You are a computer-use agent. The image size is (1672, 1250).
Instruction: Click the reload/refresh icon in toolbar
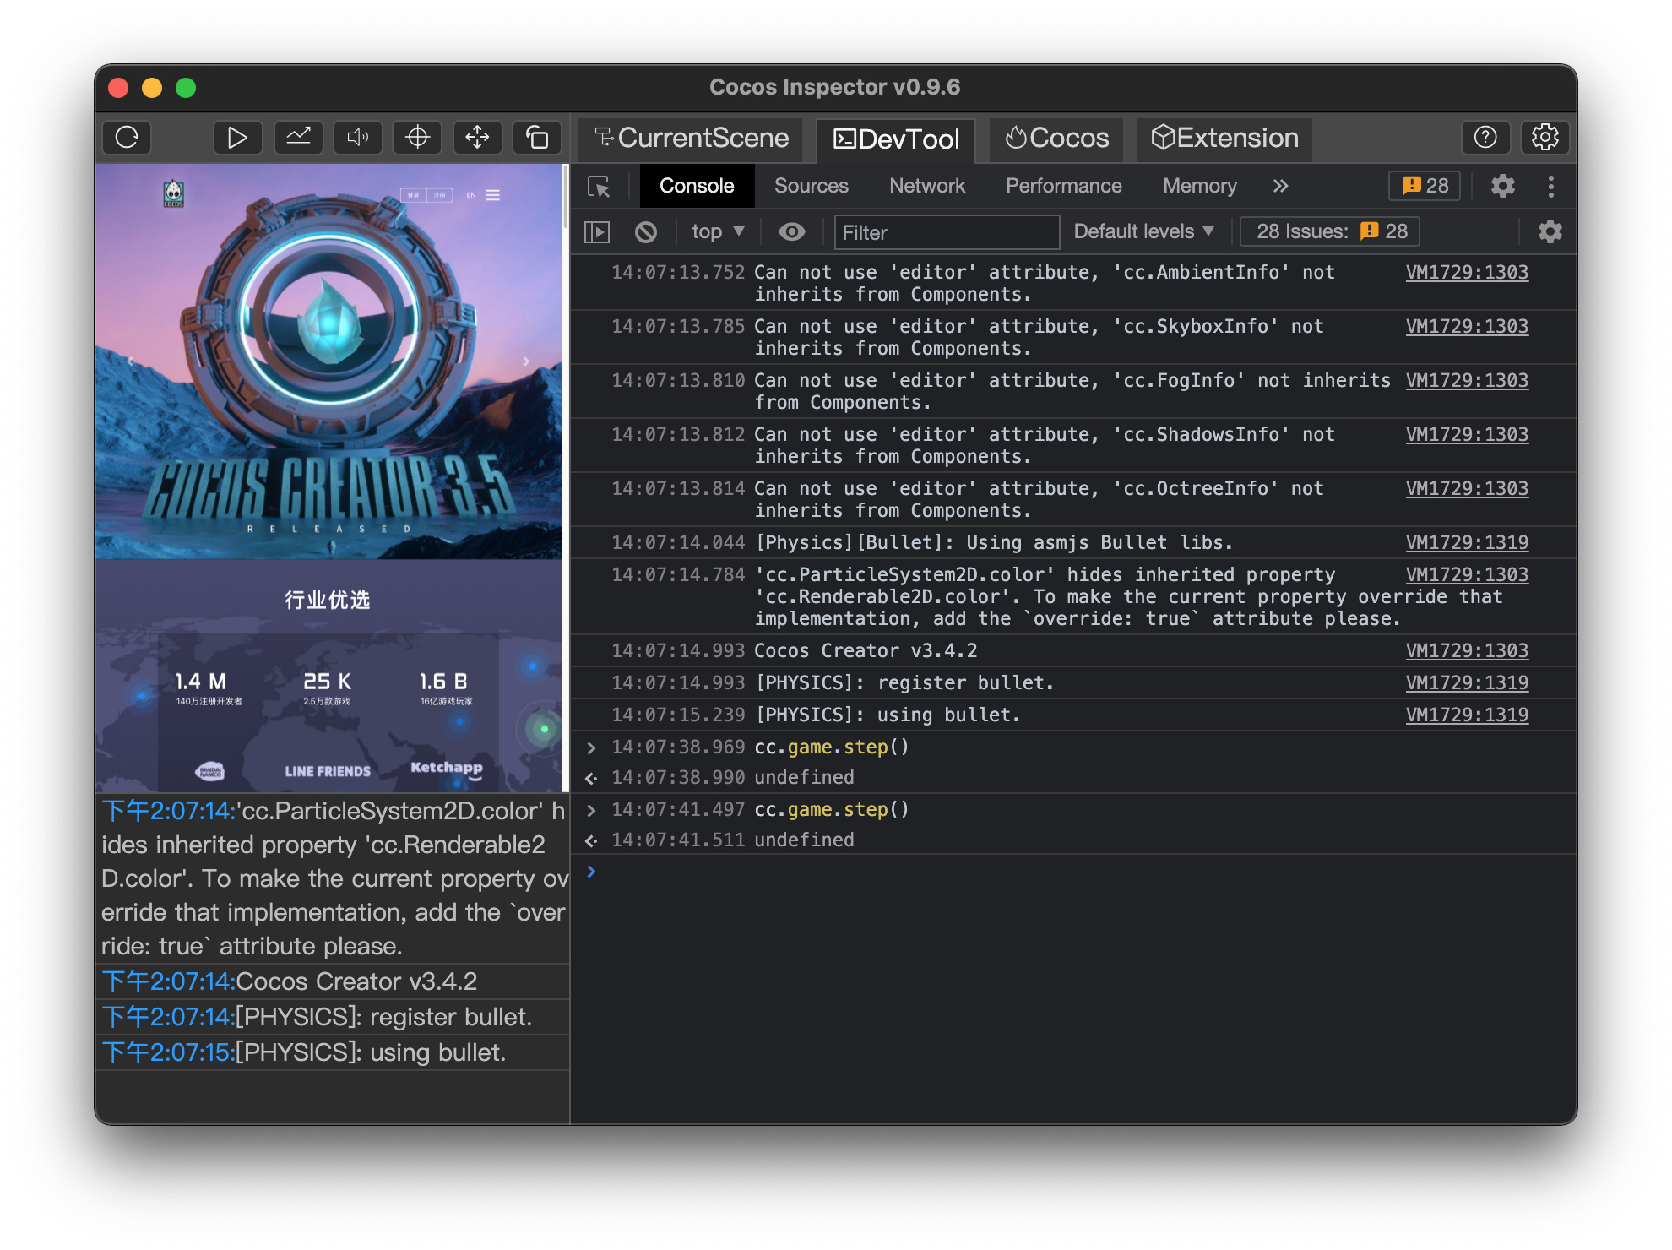[x=127, y=138]
